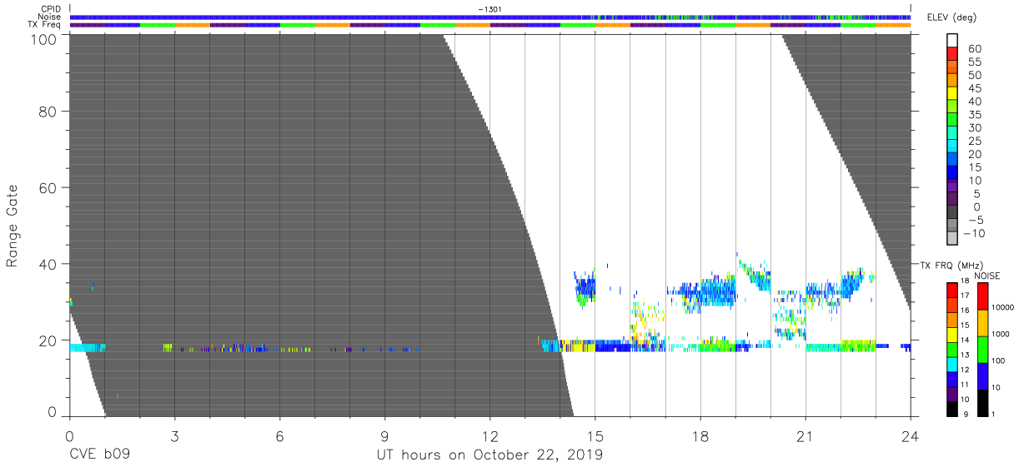
Task: Click the '10000' label on NOISE colorbar
Action: pos(1005,307)
